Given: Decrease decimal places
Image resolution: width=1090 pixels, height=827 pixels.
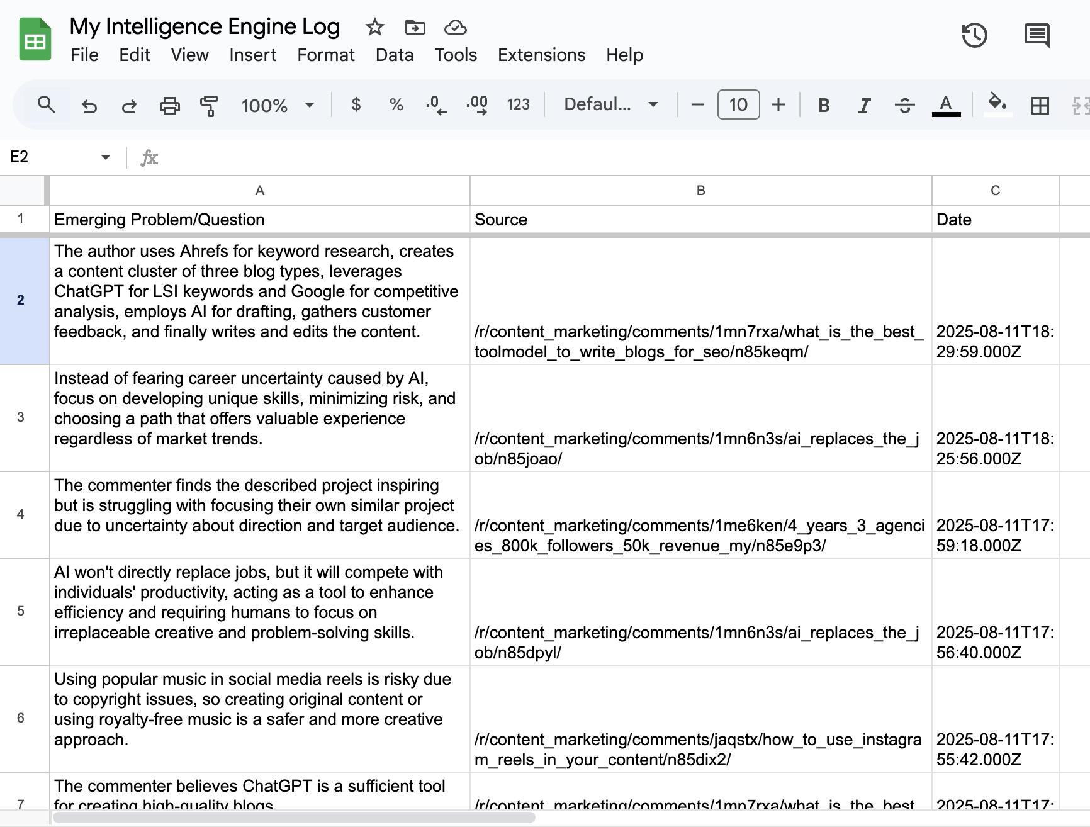Looking at the screenshot, I should [436, 104].
